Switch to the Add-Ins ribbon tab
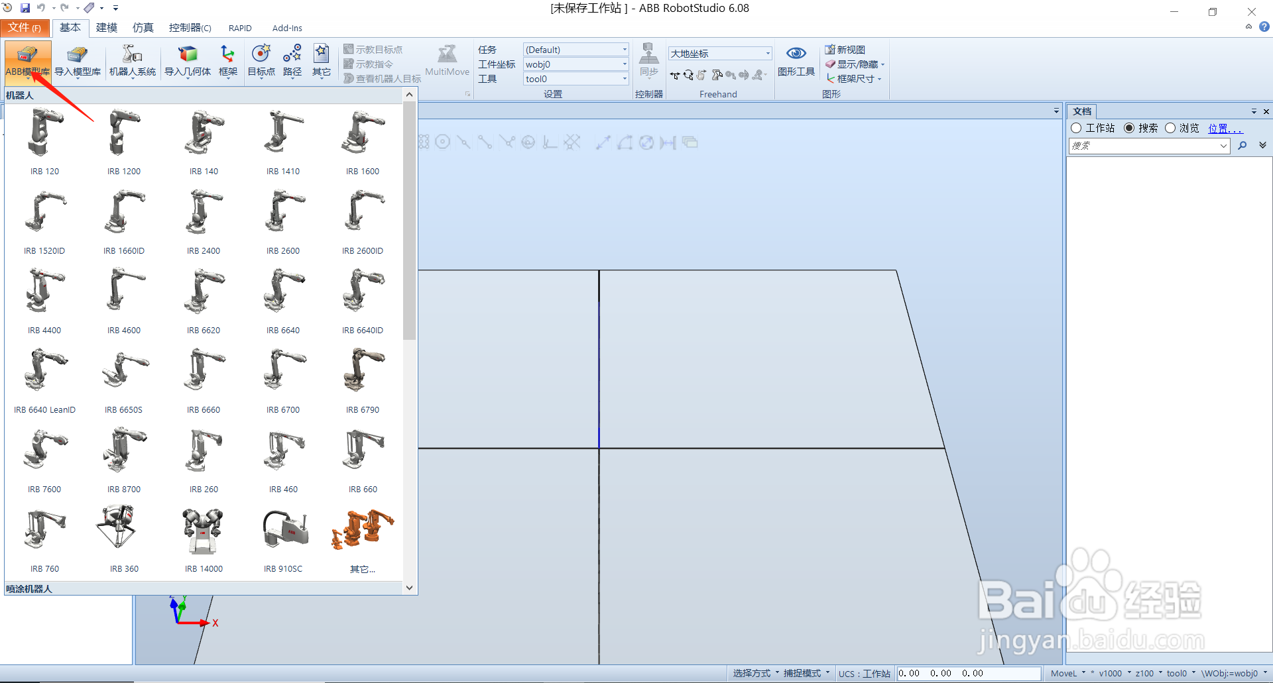Image resolution: width=1273 pixels, height=683 pixels. point(287,28)
